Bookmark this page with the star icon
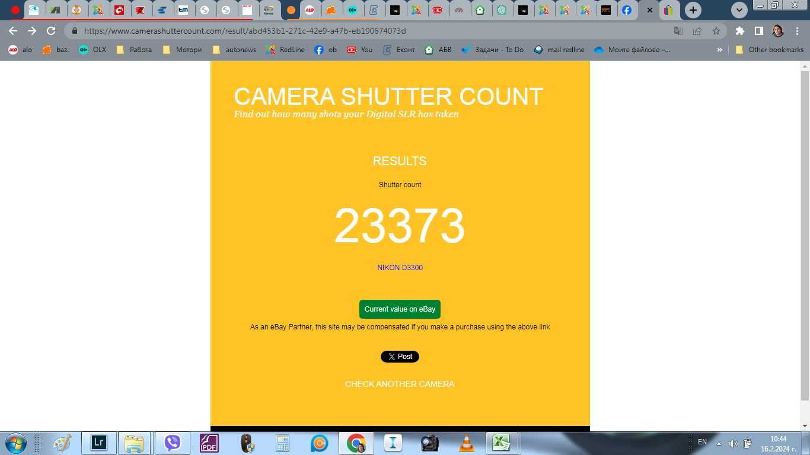This screenshot has width=810, height=455. point(716,31)
